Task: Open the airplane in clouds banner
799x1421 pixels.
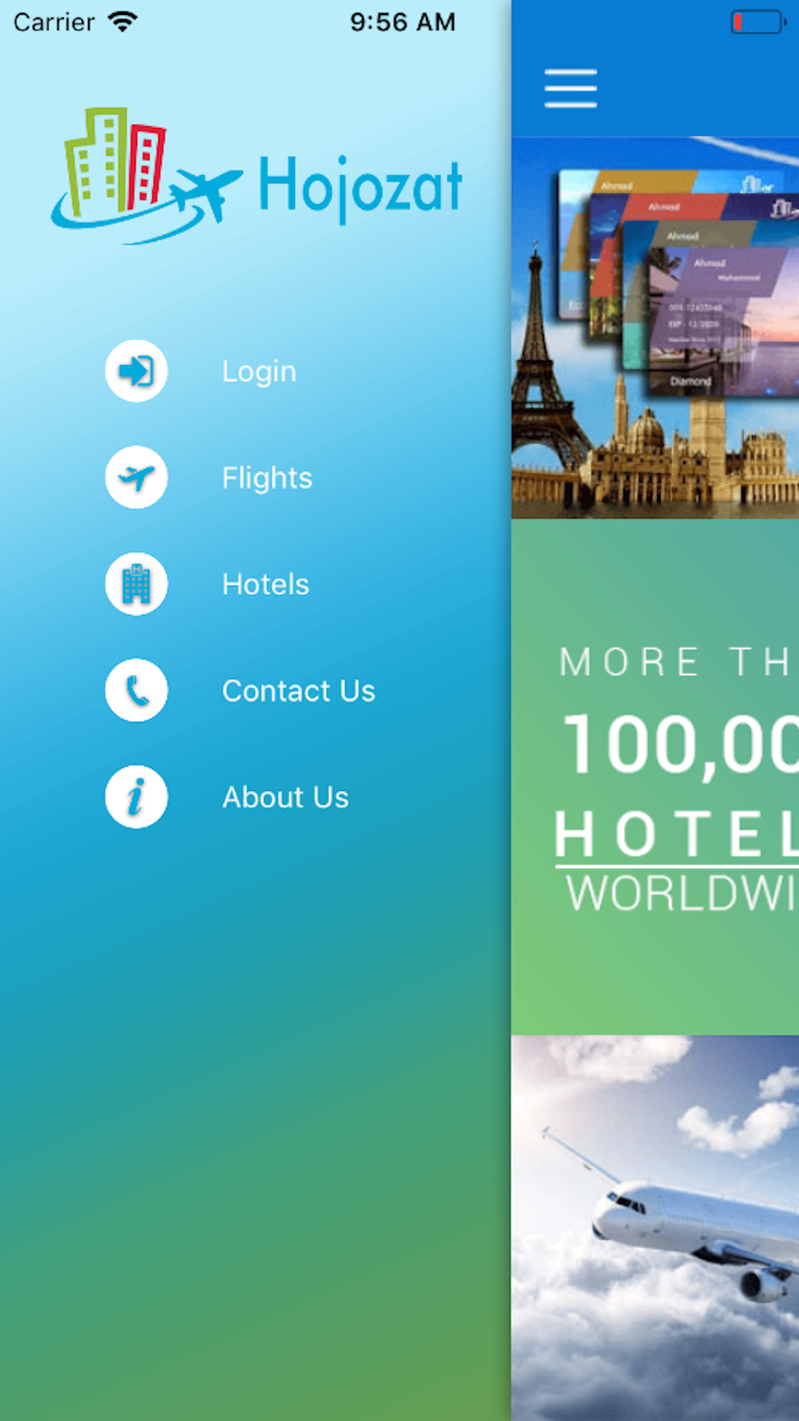Action: pos(655,1228)
